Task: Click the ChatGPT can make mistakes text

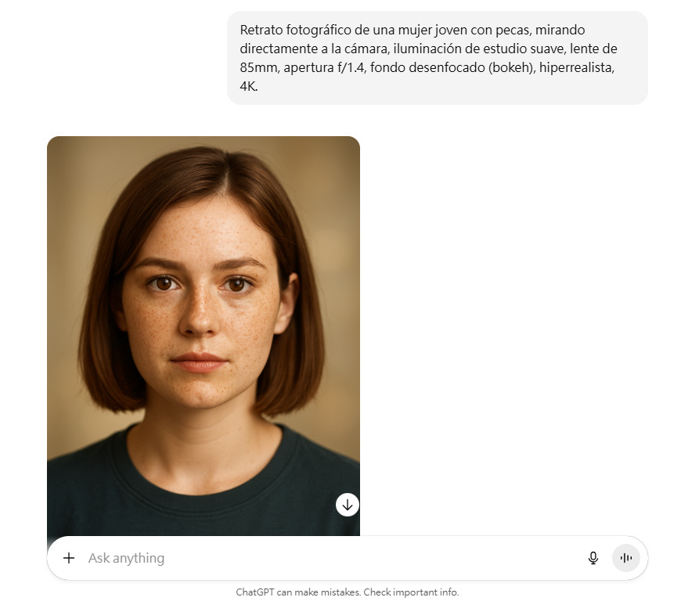Action: coord(298,592)
